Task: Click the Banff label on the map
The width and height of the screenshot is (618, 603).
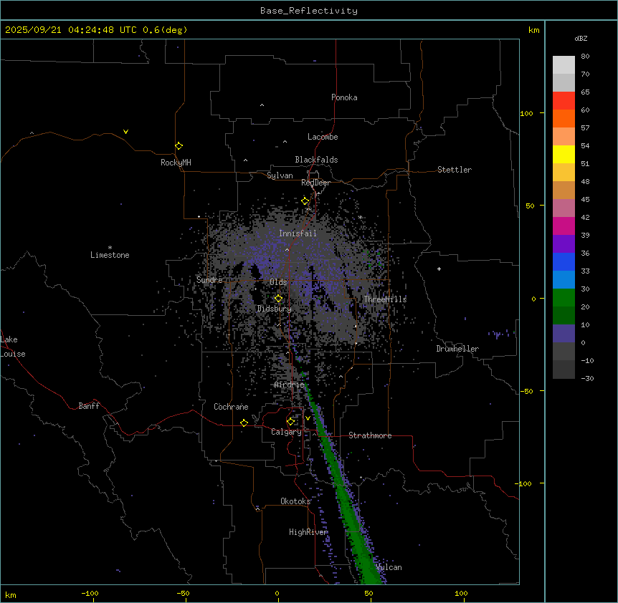Action: click(89, 406)
